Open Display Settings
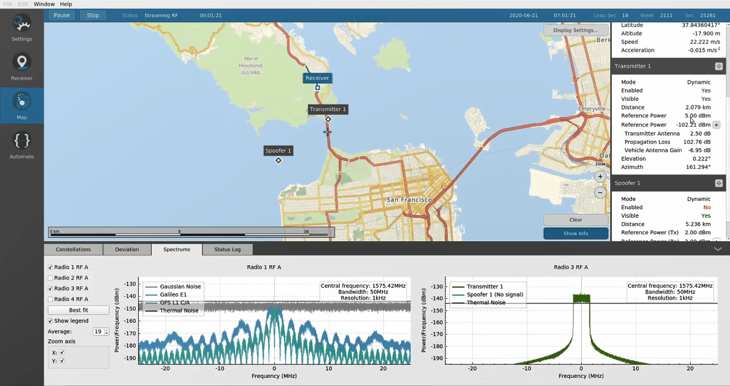The height and width of the screenshot is (386, 730). point(575,30)
